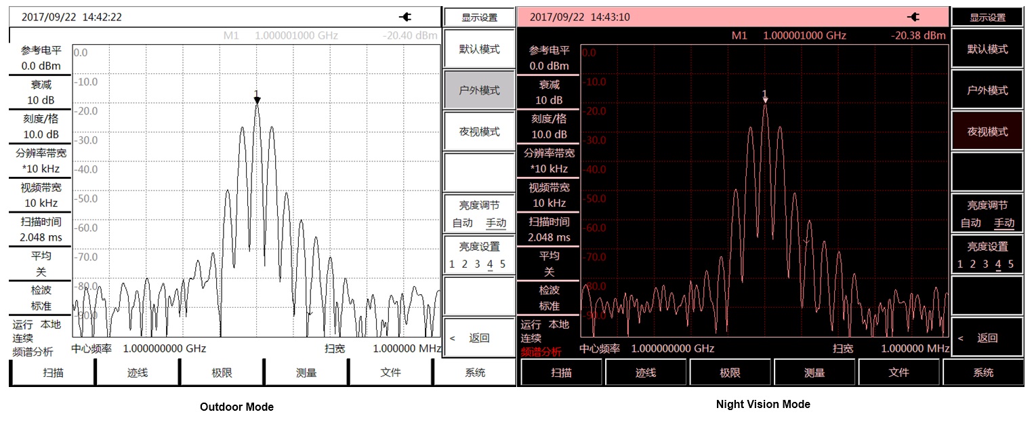Click the power plug icon in the pink night-vision header
This screenshot has height=427, width=1034.
pos(913,17)
